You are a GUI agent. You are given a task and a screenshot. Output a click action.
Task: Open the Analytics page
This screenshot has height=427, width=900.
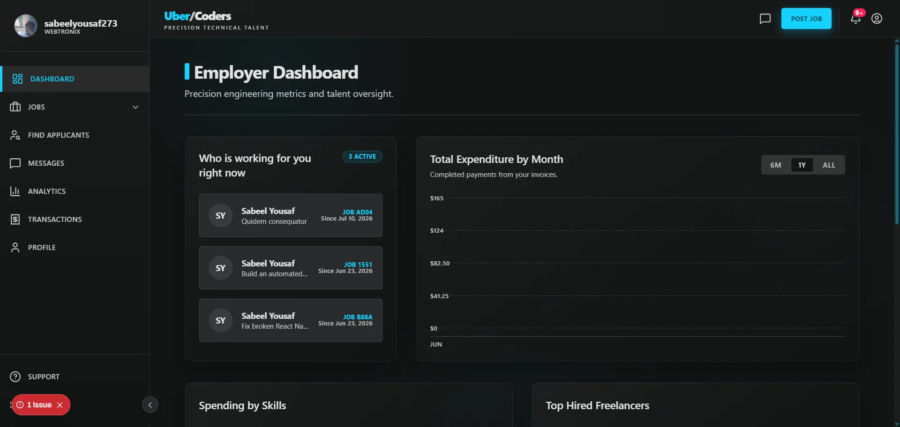tap(75, 191)
